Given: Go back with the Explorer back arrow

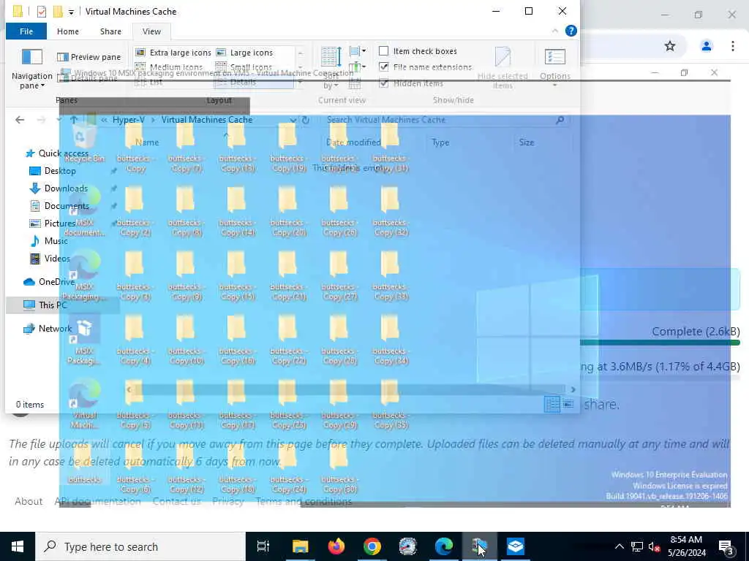Looking at the screenshot, I should click(20, 120).
